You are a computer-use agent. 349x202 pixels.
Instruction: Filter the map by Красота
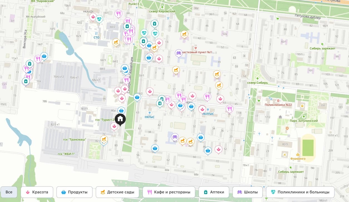37,192
